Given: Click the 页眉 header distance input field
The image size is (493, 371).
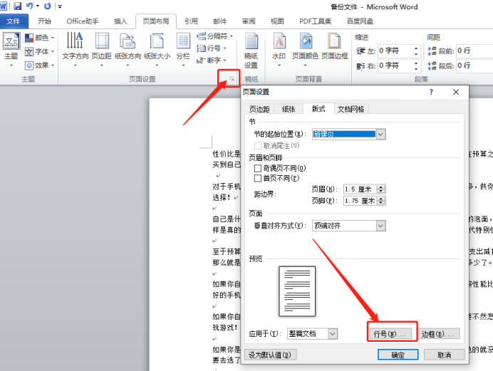Looking at the screenshot, I should point(360,189).
